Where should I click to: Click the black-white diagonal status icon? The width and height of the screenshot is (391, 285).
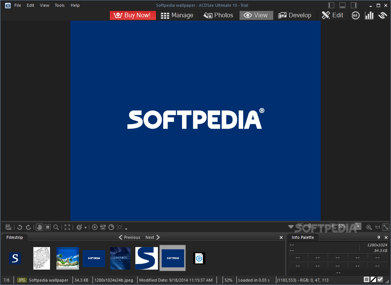click(373, 279)
